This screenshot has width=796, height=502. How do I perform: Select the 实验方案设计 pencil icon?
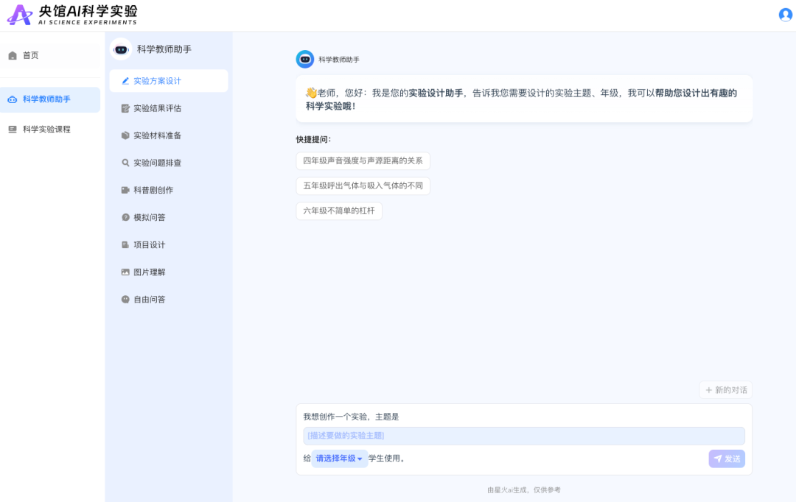(x=125, y=81)
